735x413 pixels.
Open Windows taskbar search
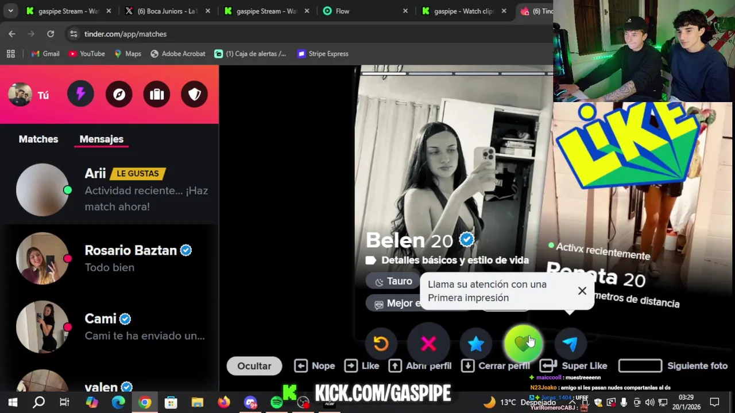[38, 403]
